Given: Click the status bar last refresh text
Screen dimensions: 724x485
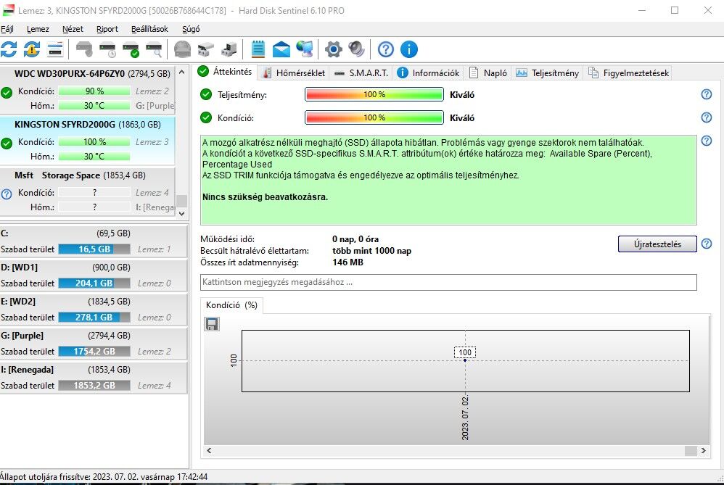Looking at the screenshot, I should (104, 477).
